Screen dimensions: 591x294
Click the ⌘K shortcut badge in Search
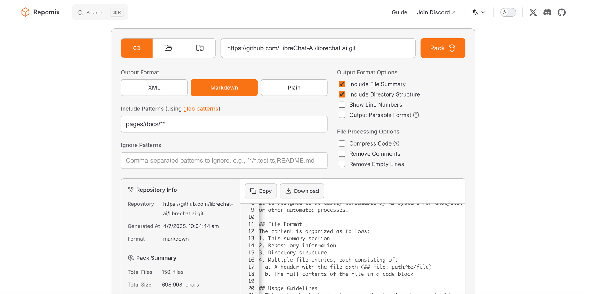pos(117,12)
